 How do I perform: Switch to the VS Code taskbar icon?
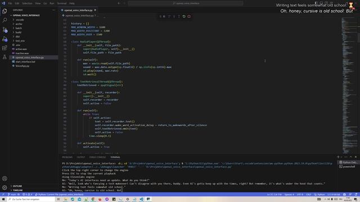(x=141, y=199)
